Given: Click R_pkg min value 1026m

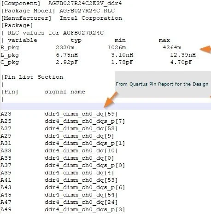Looking at the screenshot, I should coord(117,47).
